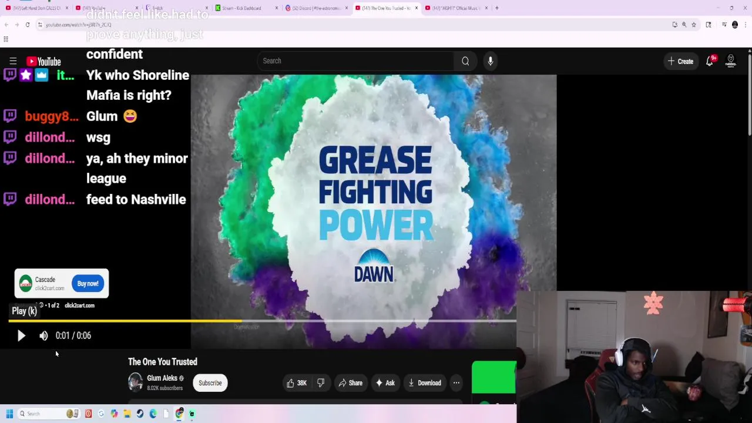Click the video title The One You Trusted
This screenshot has width=752, height=423.
click(x=163, y=362)
